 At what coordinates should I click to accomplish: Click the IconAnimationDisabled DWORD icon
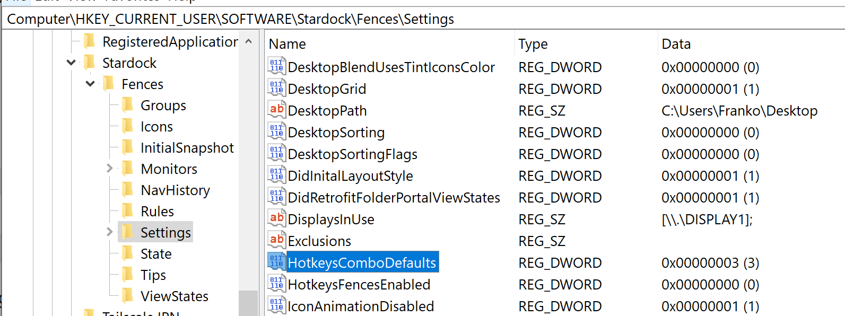(x=276, y=306)
